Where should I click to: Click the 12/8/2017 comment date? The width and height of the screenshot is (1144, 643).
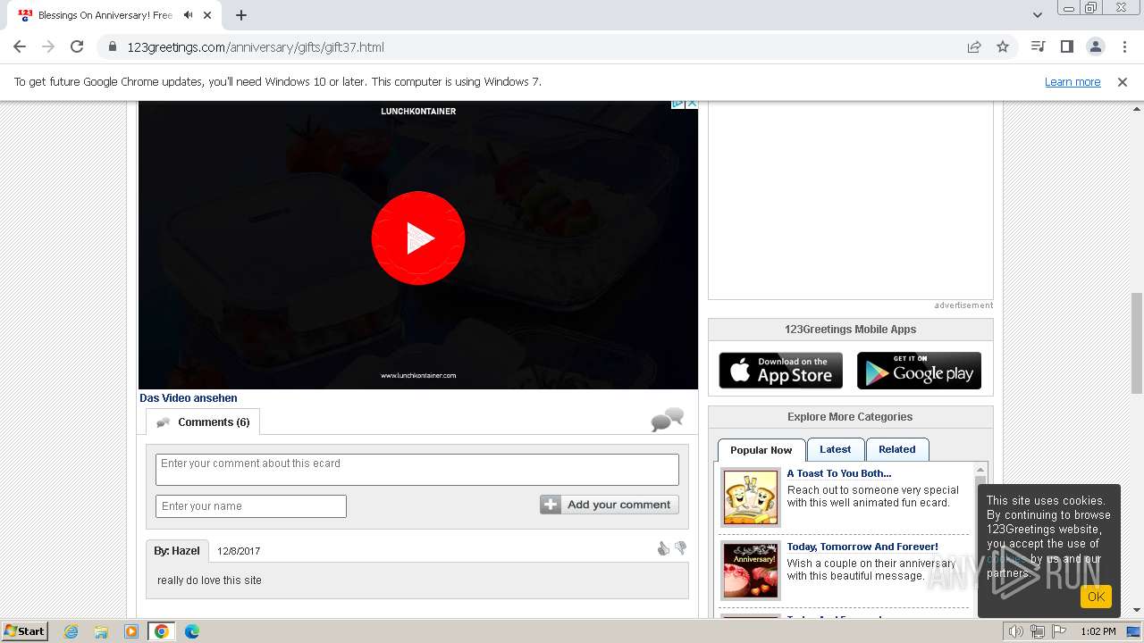click(x=239, y=551)
